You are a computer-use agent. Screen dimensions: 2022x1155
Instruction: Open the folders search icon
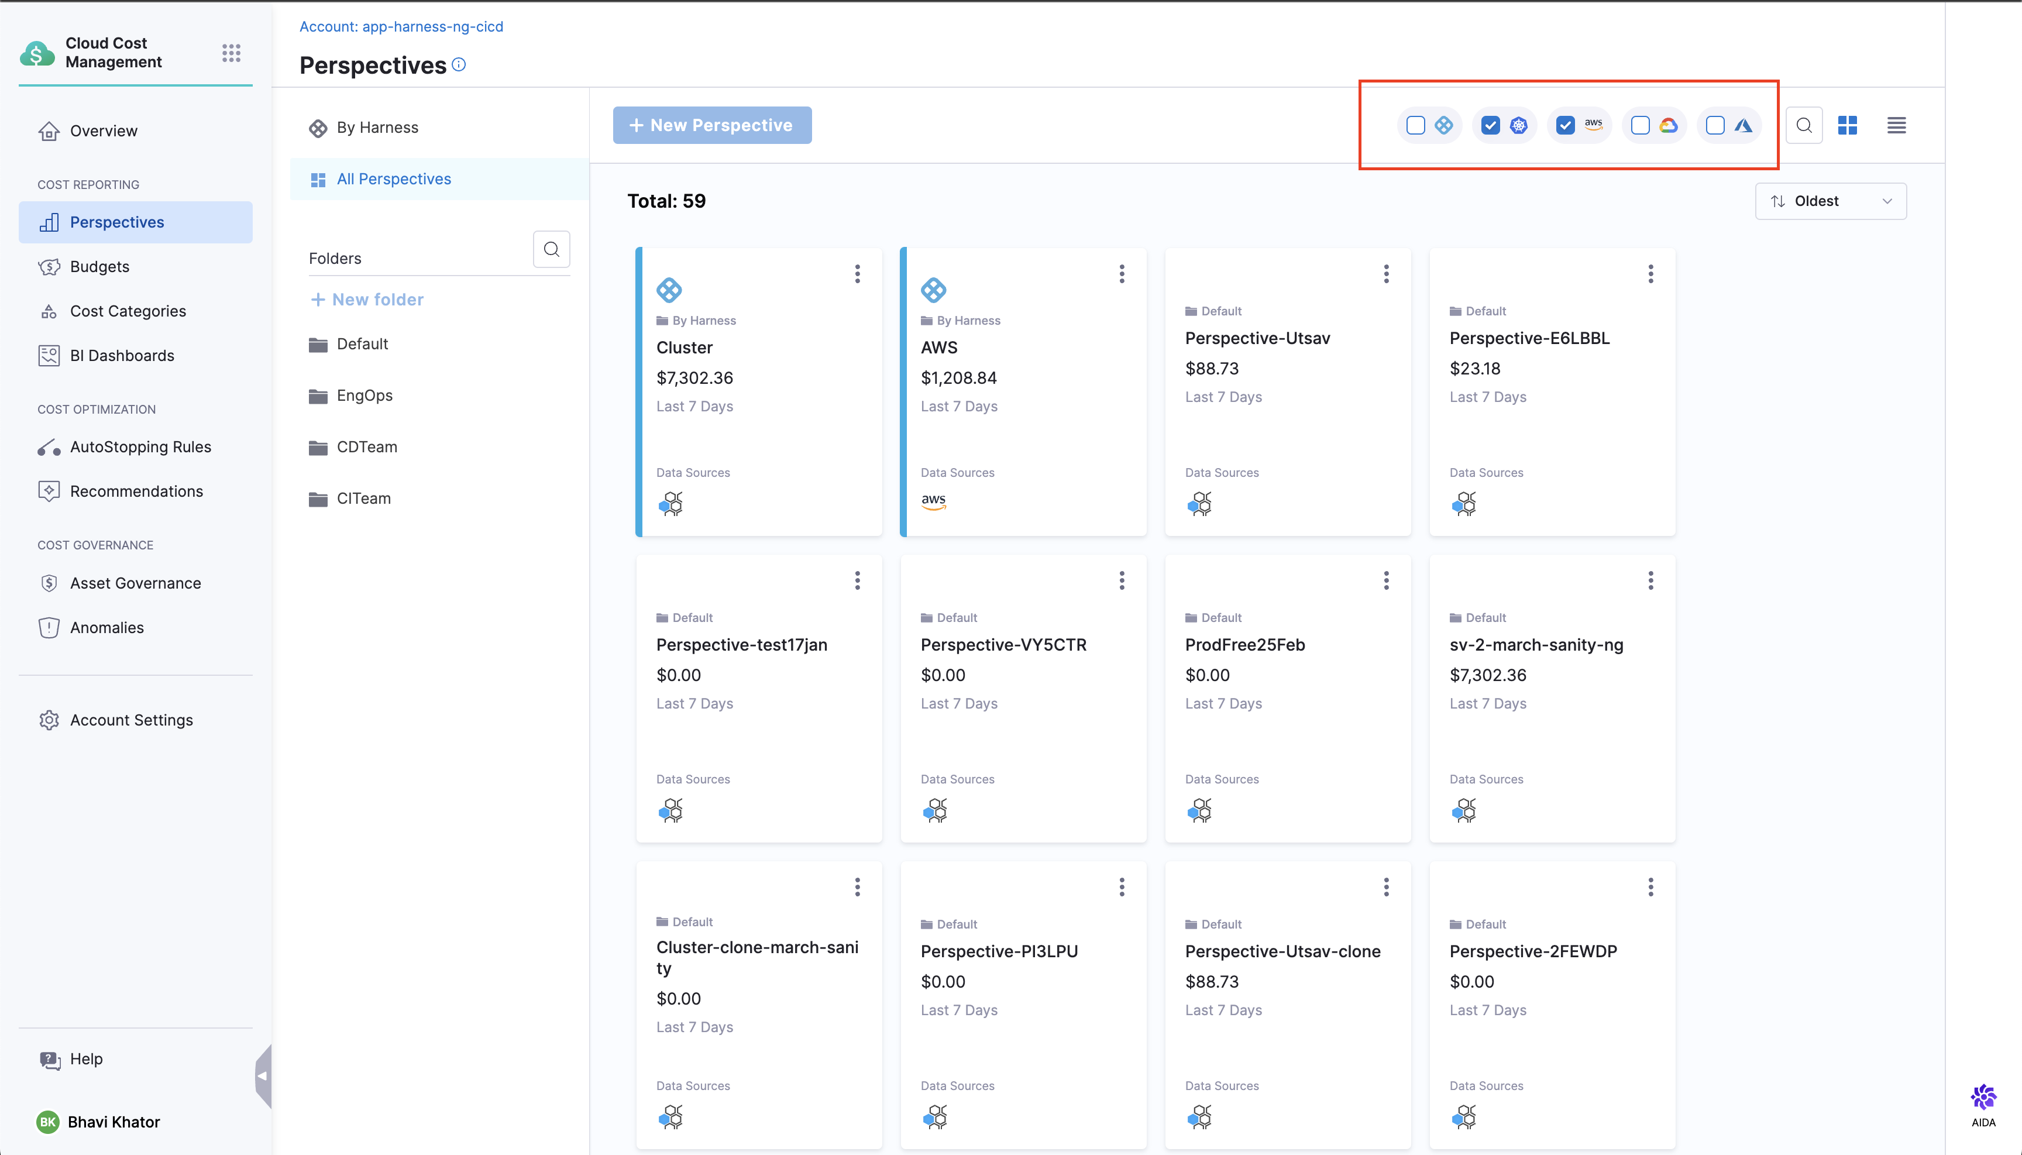[x=551, y=249]
